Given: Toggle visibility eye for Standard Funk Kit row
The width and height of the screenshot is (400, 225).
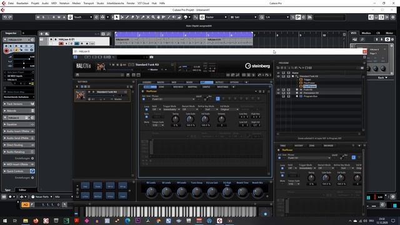Looking at the screenshot, I should (x=278, y=76).
